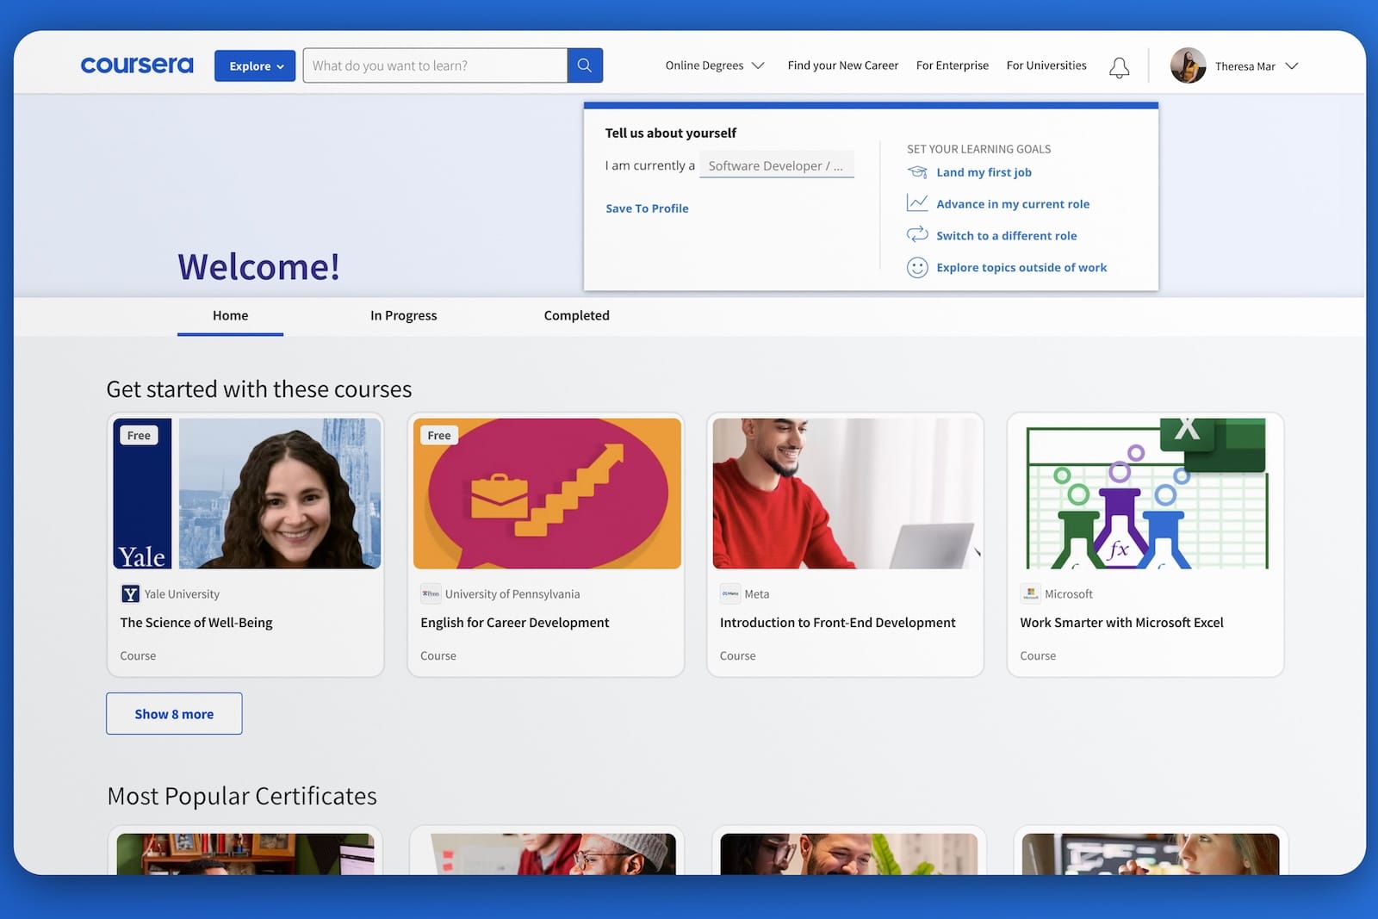Open notifications via the bell icon
This screenshot has height=919, width=1378.
pyautogui.click(x=1119, y=66)
